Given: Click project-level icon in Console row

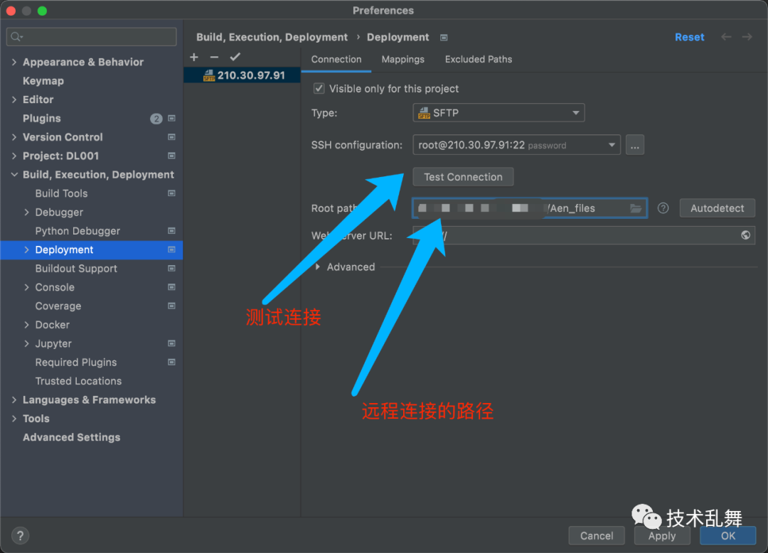Looking at the screenshot, I should coord(171,287).
